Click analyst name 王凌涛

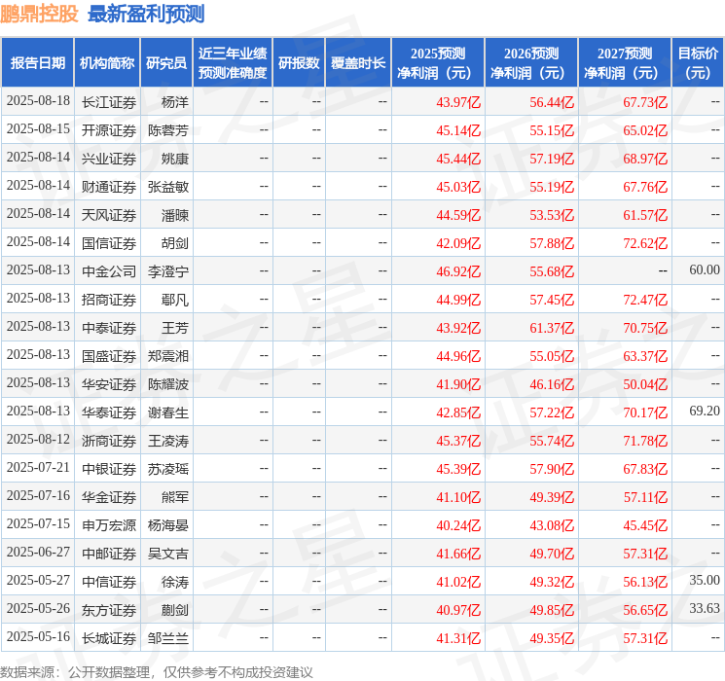(168, 441)
